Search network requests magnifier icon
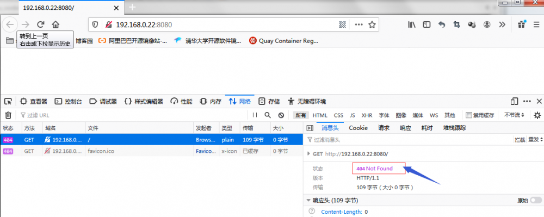The width and height of the screenshot is (544, 217). (268, 115)
